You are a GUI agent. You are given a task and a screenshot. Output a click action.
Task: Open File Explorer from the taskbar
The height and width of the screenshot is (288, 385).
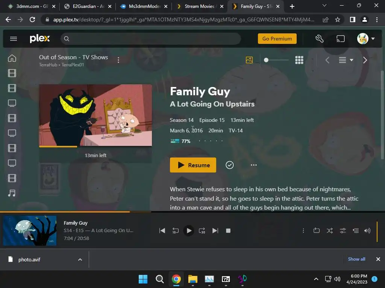pos(193,279)
